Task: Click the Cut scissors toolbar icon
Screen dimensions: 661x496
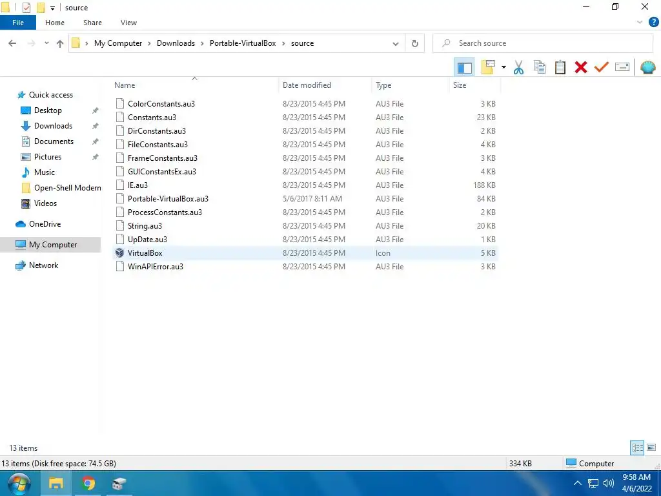Action: [x=518, y=67]
